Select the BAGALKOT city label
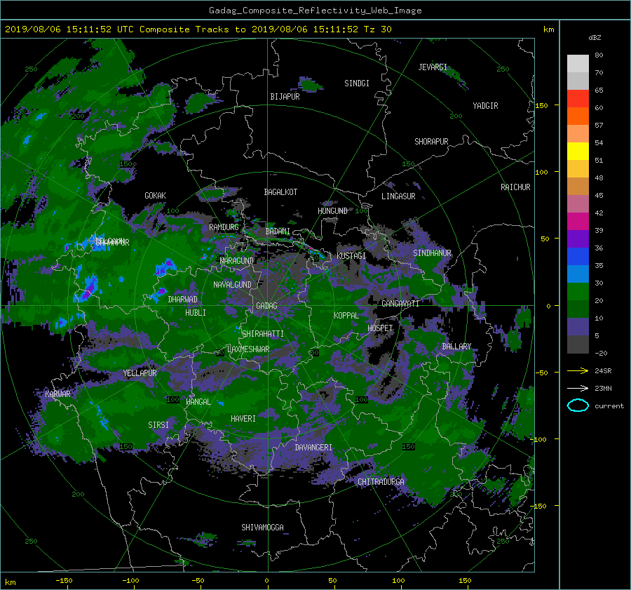 (280, 192)
